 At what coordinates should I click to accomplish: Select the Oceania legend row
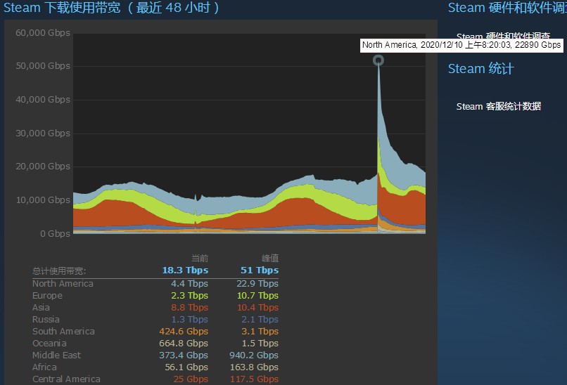(155, 343)
